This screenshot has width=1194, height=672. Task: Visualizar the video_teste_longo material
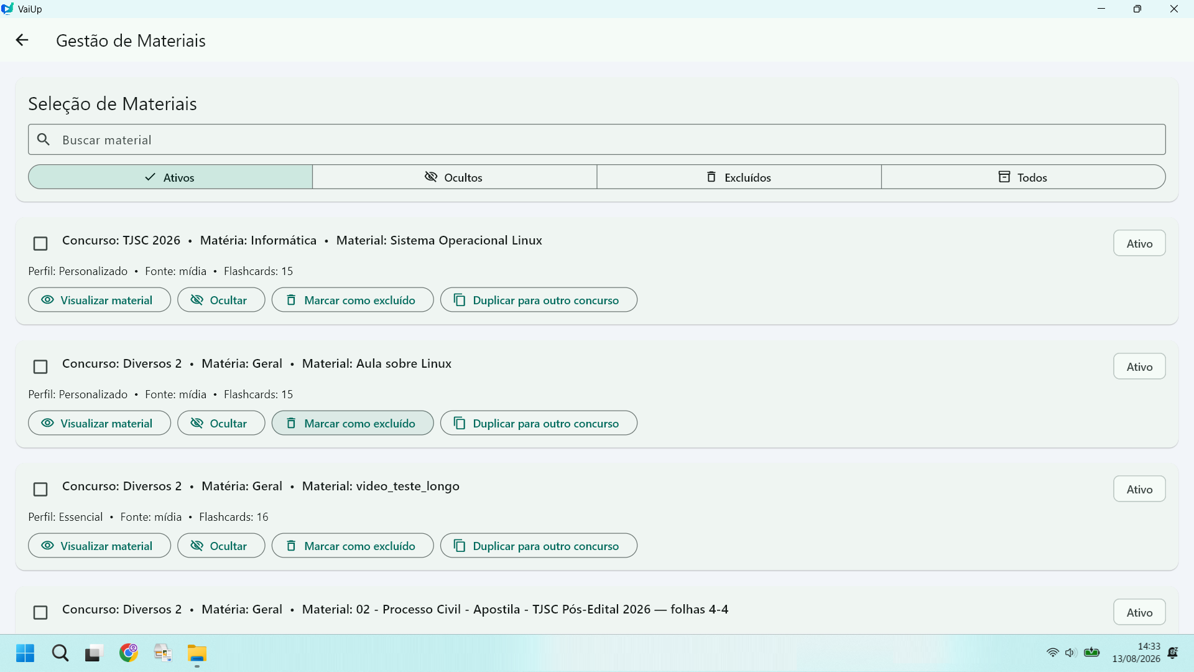pos(99,546)
